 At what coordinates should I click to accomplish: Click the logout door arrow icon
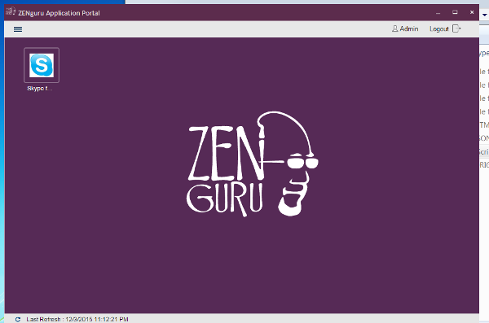456,28
